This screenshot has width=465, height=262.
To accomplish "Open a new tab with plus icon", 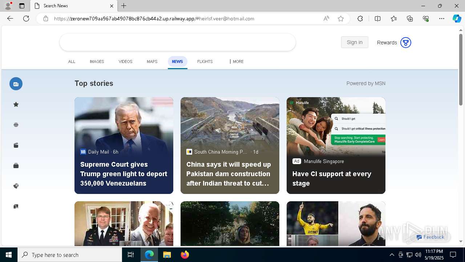I will [124, 6].
